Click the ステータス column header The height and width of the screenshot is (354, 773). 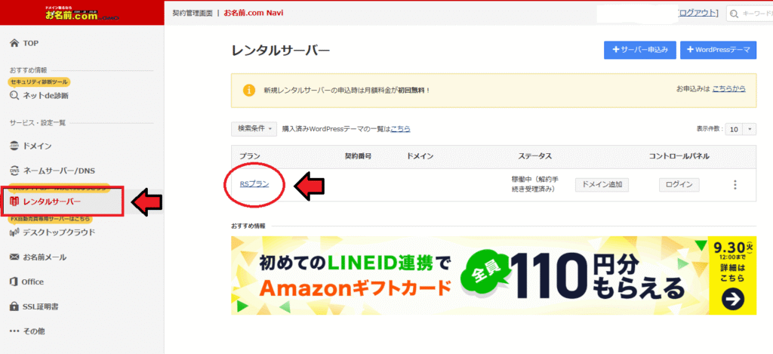click(535, 156)
